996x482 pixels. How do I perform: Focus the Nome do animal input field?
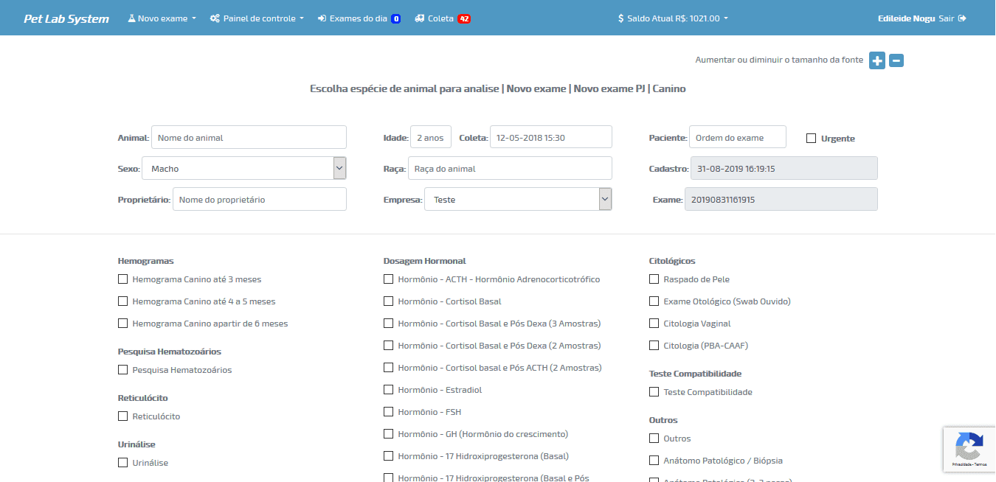249,137
